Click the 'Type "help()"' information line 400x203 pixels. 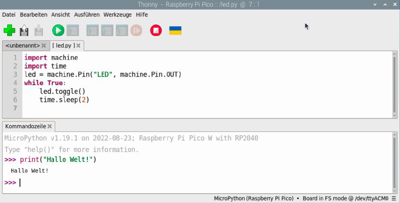coord(72,150)
